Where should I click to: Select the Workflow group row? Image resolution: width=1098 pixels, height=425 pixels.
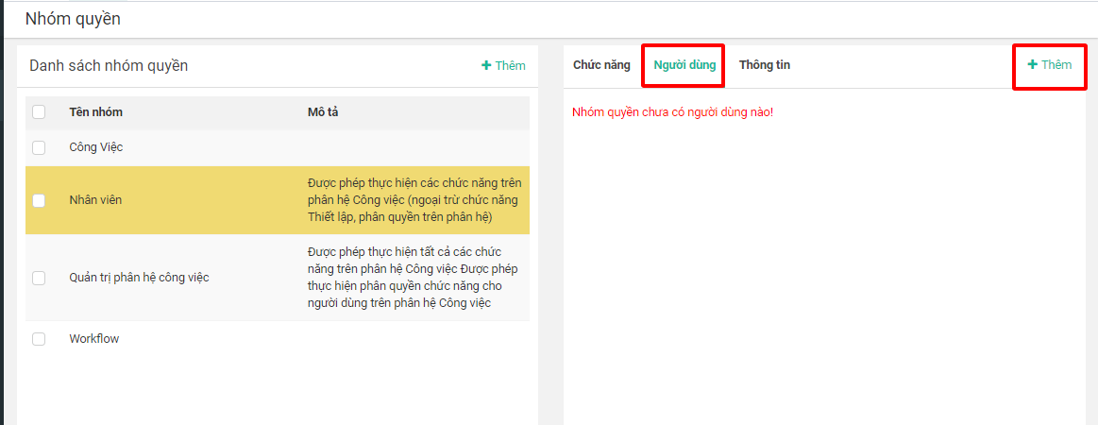point(94,339)
